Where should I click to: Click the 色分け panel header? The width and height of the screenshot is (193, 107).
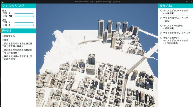pyautogui.click(x=18, y=31)
